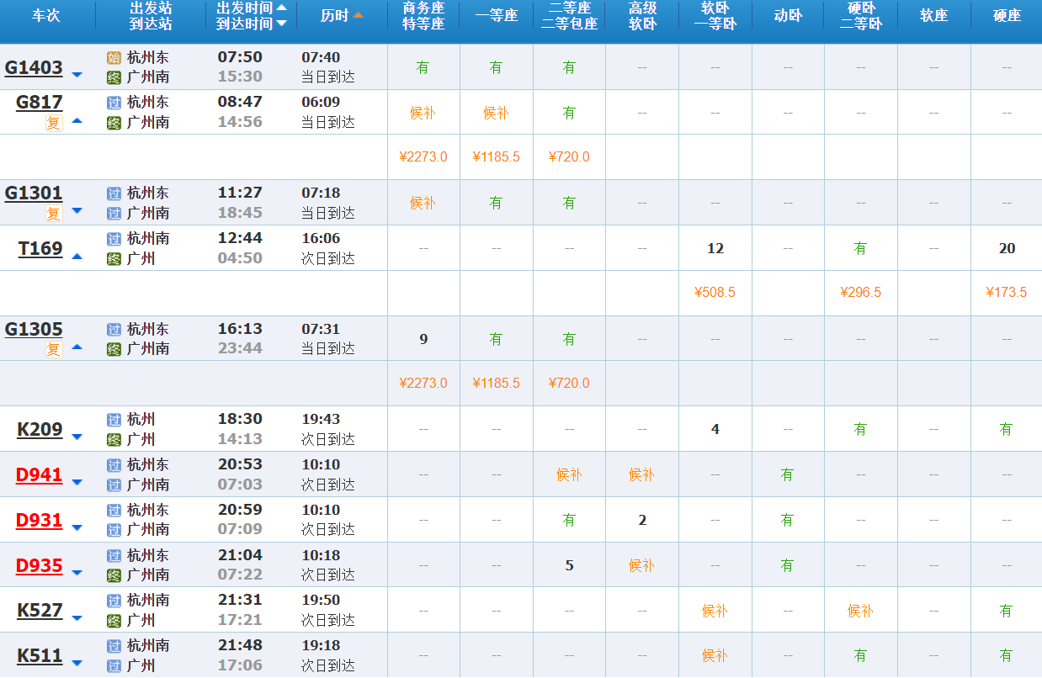The width and height of the screenshot is (1042, 678).
Task: Expand the price arrow next to D941
Action: pyautogui.click(x=77, y=482)
